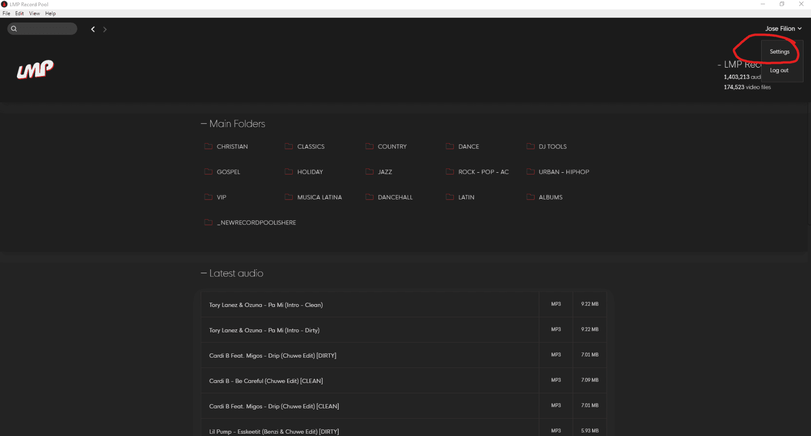Open the CLASSICS folder icon
Image resolution: width=811 pixels, height=436 pixels.
[289, 146]
